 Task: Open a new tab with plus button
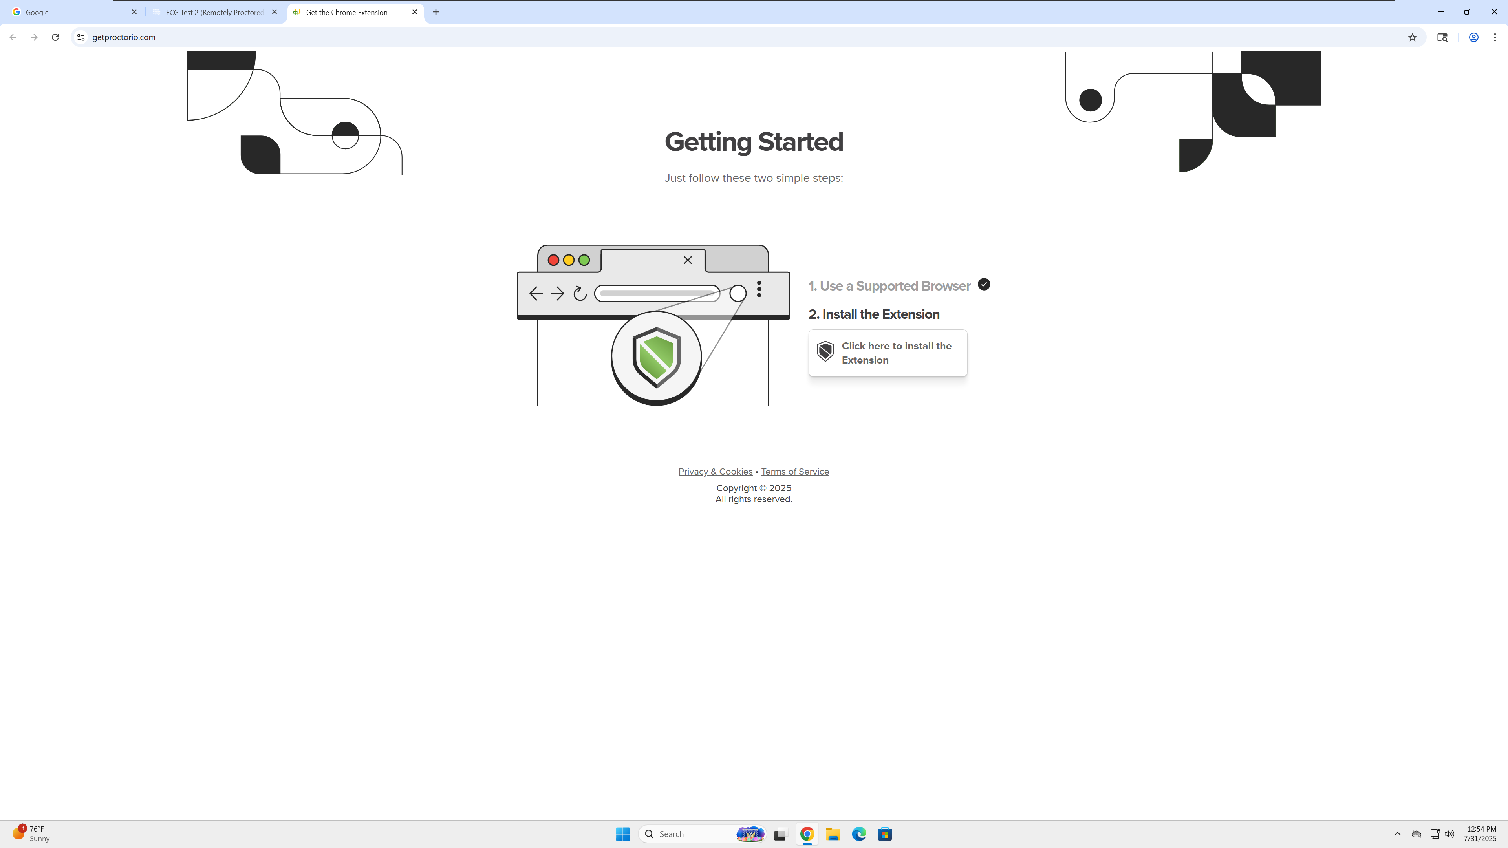(x=436, y=12)
